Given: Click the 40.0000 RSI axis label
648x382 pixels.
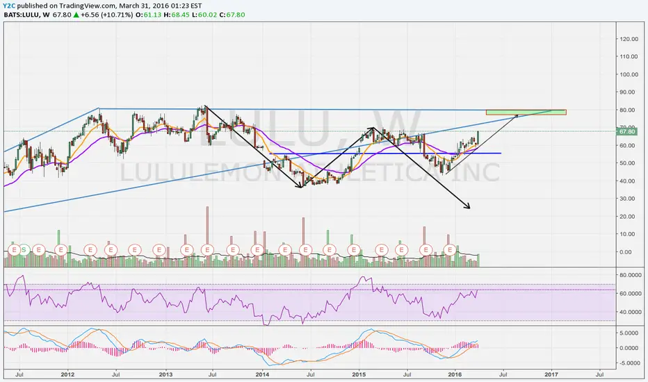Looking at the screenshot, I should pyautogui.click(x=630, y=313).
